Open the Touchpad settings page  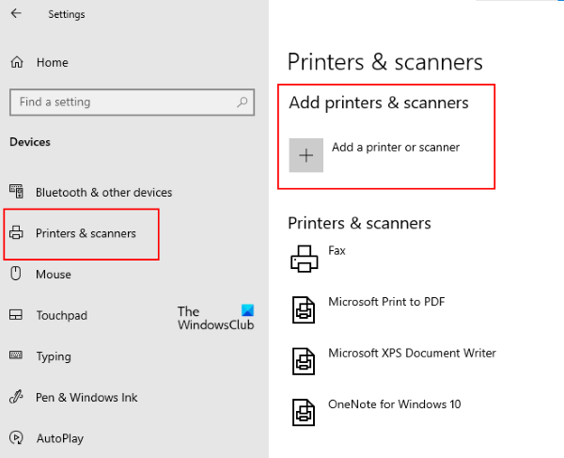click(61, 316)
